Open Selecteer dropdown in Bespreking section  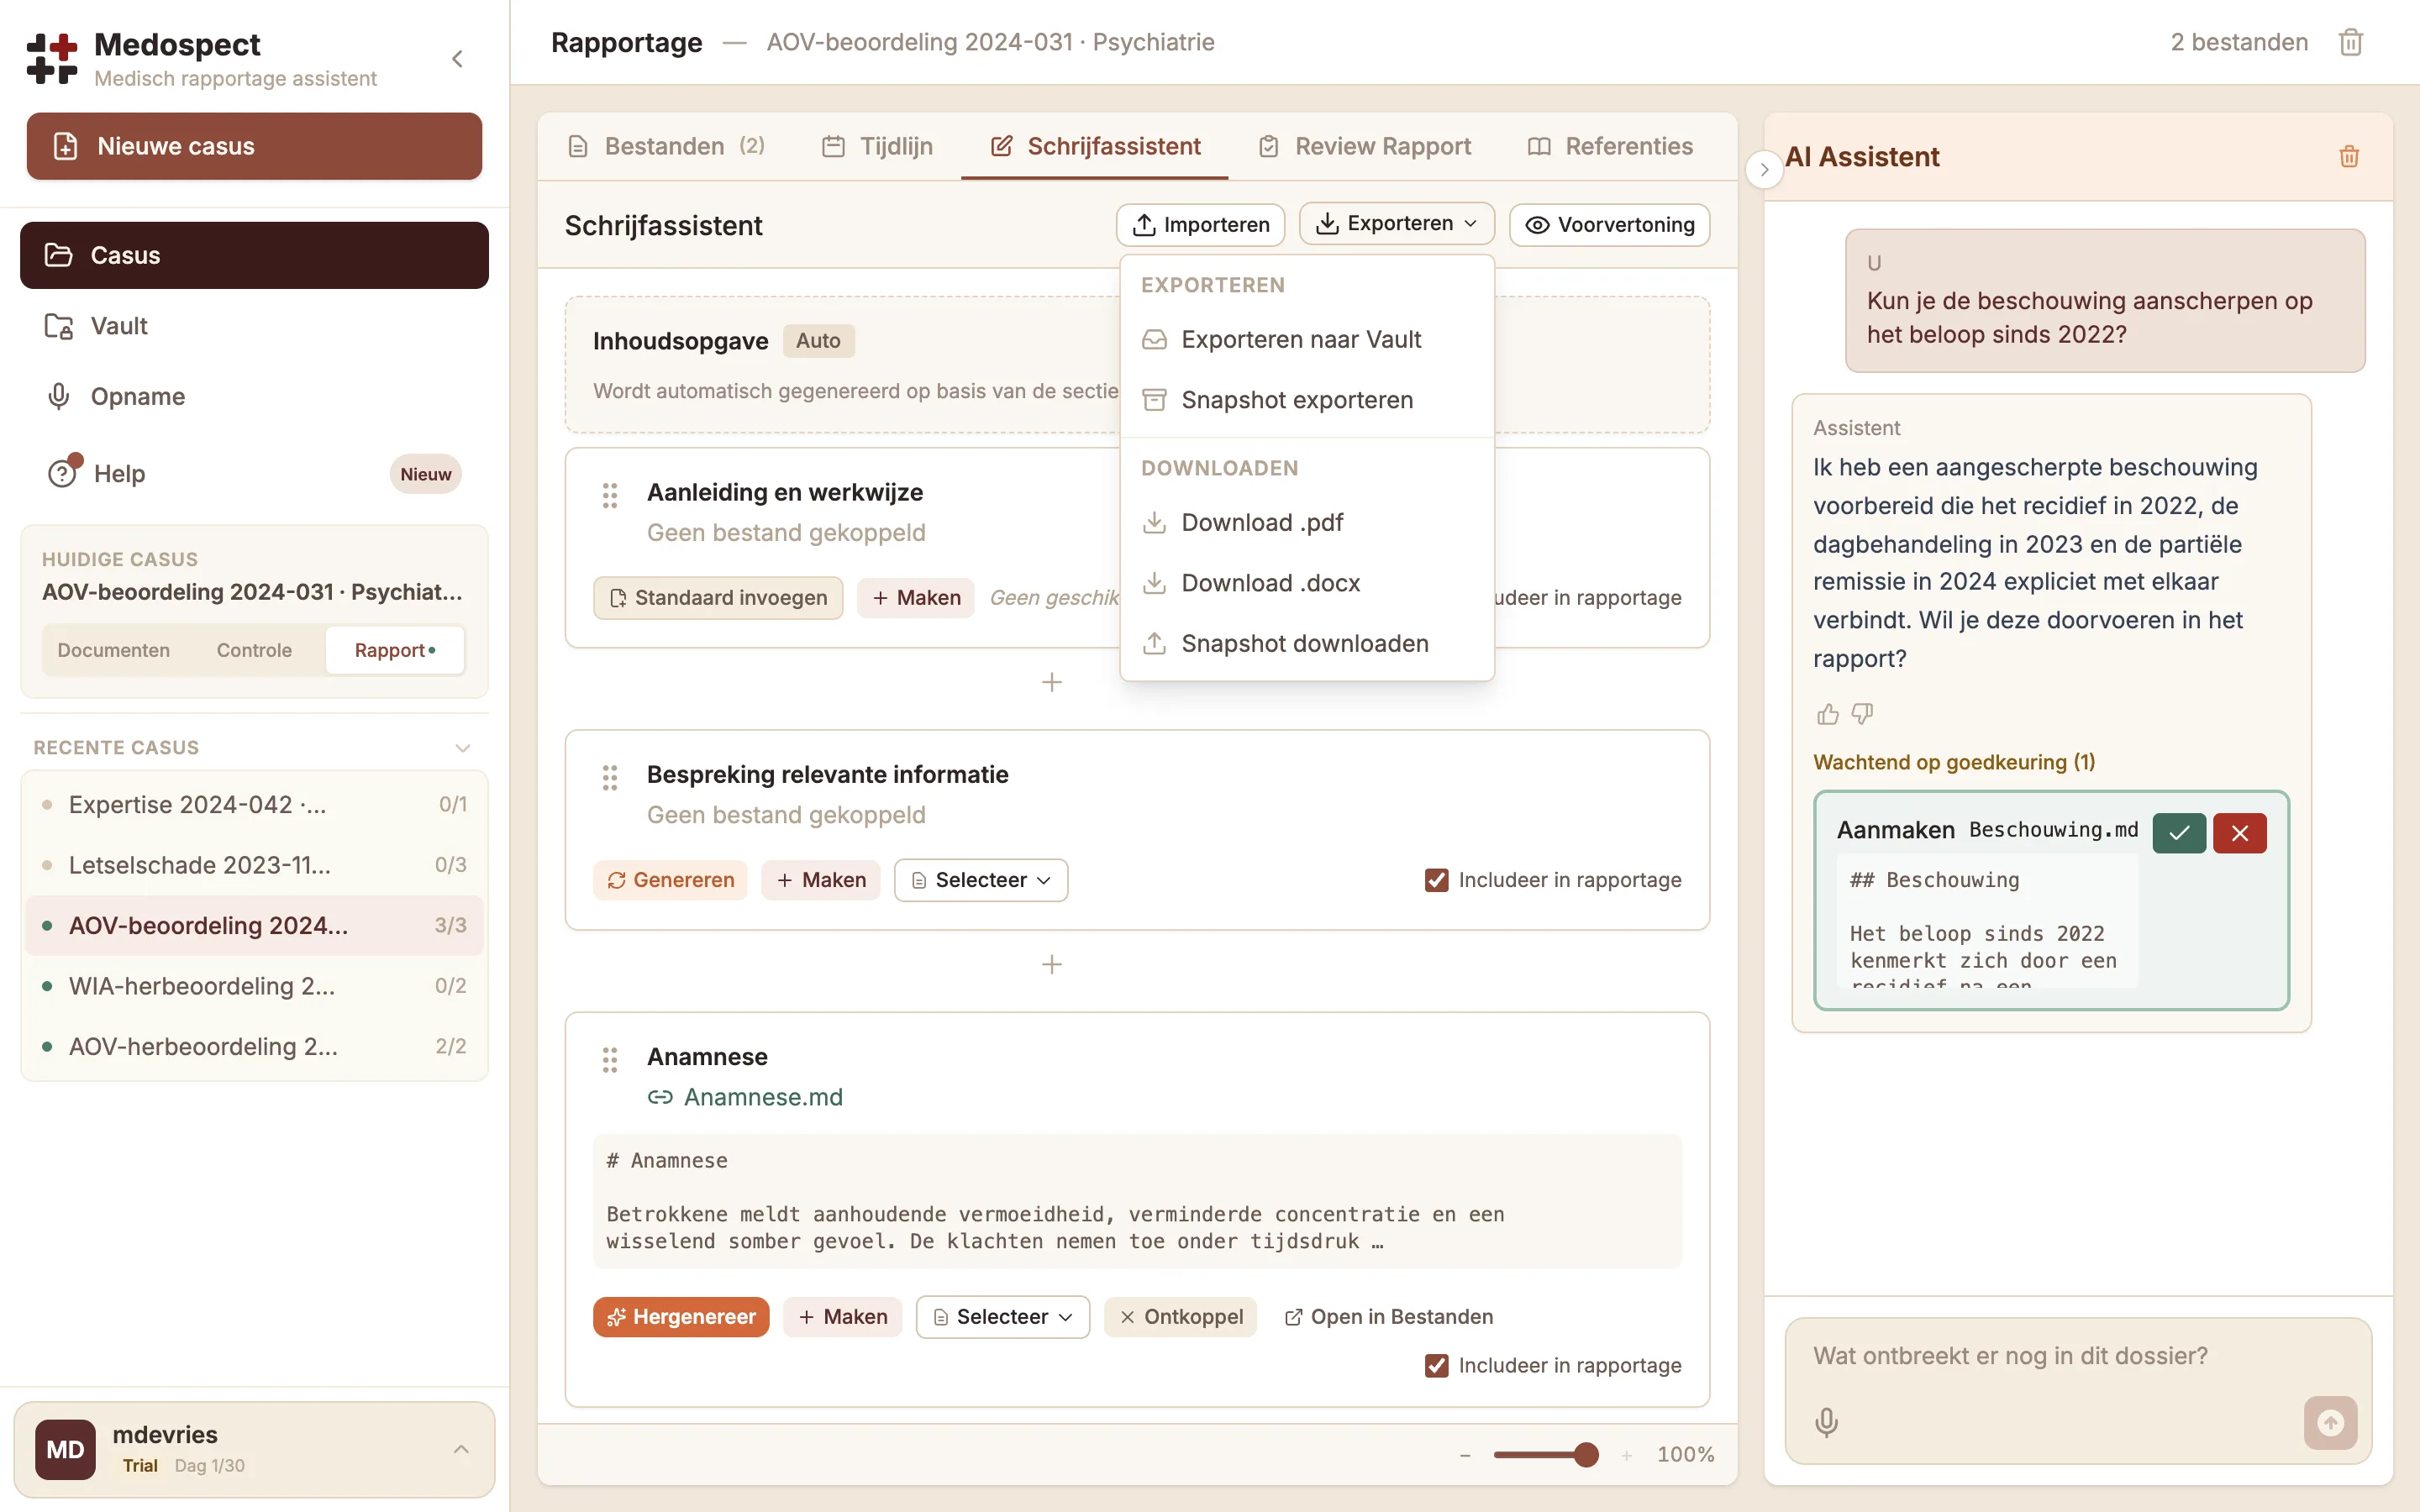[x=981, y=880]
